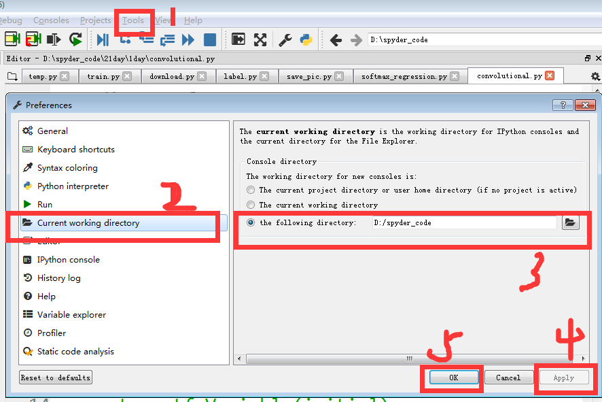This screenshot has height=402, width=602.
Task: Open Preferences via the wrench toolbar icon
Action: click(x=285, y=39)
